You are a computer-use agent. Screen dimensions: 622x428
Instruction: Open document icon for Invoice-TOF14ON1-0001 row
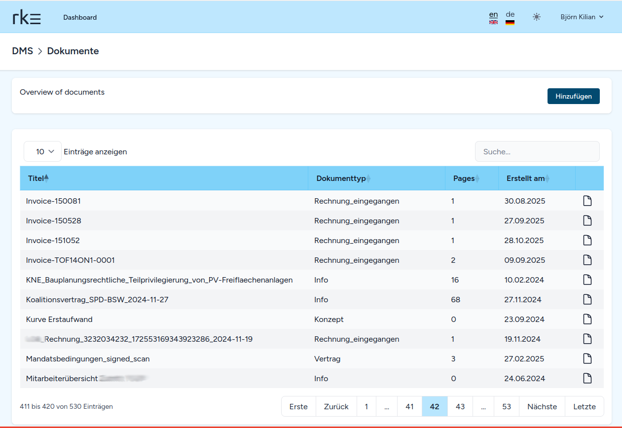[587, 260]
